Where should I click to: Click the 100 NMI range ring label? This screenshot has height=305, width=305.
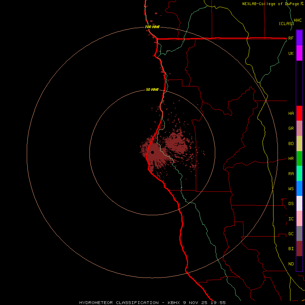pyautogui.click(x=152, y=27)
